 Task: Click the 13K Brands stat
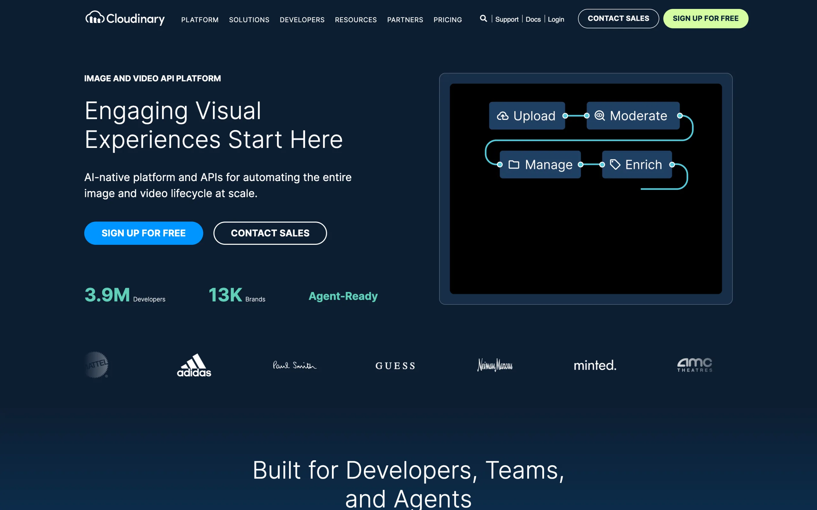pyautogui.click(x=237, y=295)
